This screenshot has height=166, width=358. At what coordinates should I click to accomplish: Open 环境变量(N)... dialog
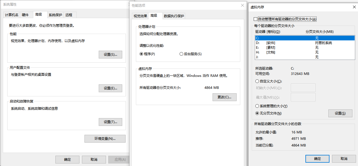(x=105, y=139)
